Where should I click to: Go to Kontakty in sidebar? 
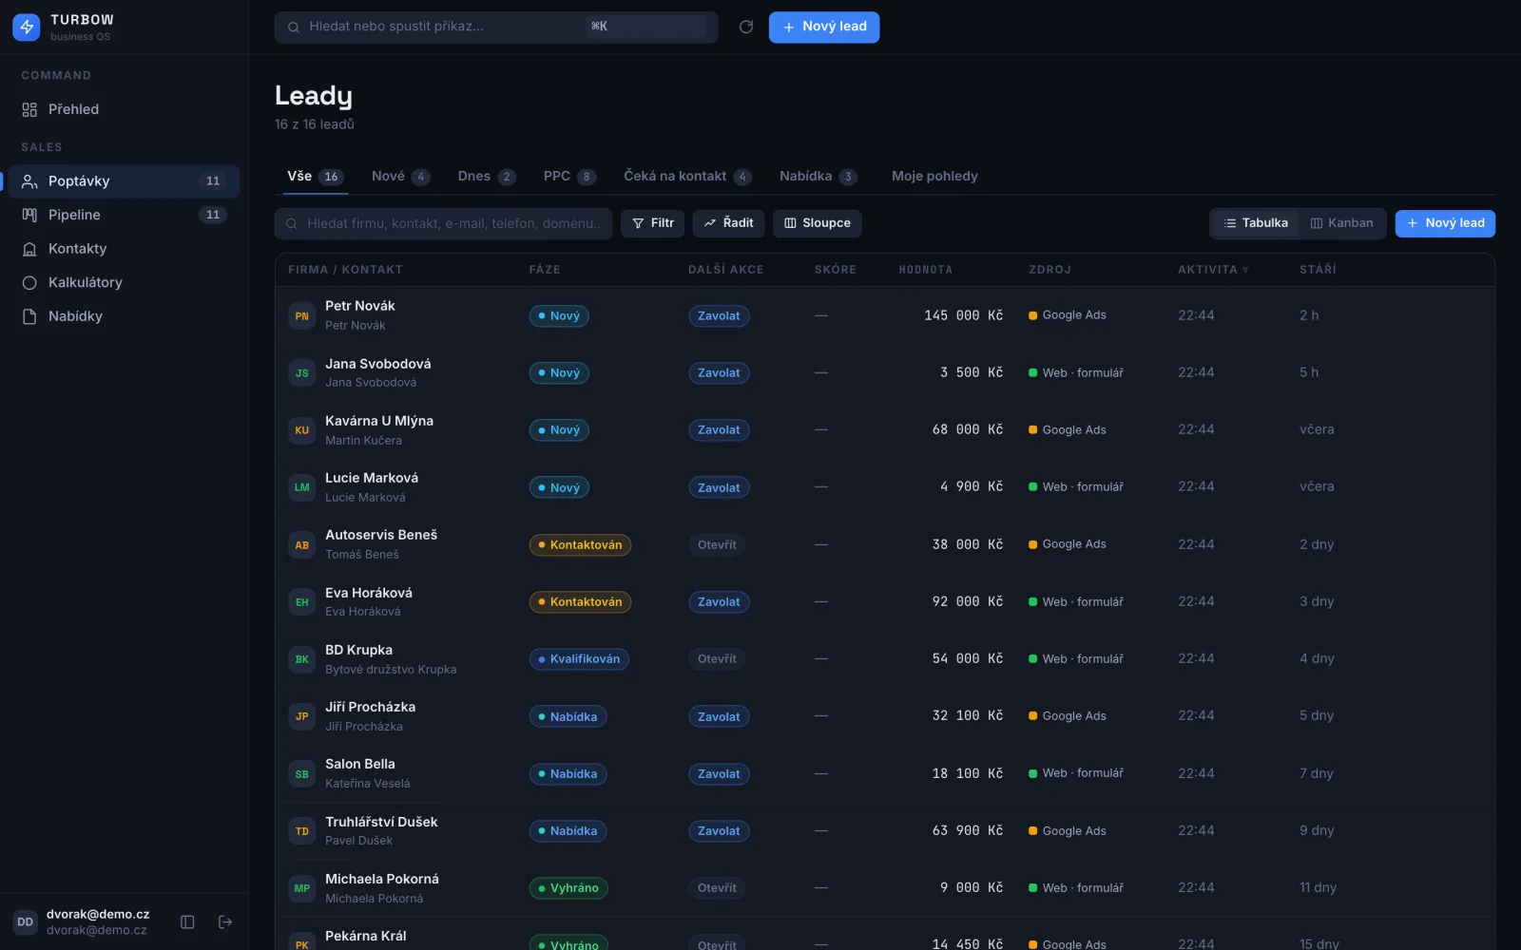(x=124, y=249)
